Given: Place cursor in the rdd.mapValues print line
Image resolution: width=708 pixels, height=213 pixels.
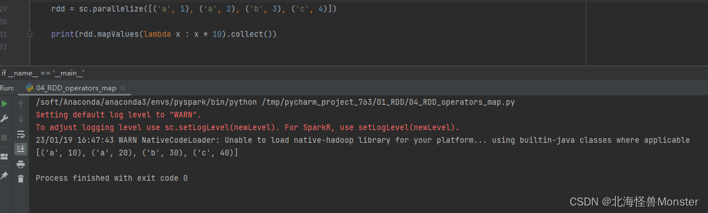Looking at the screenshot, I should [x=164, y=35].
